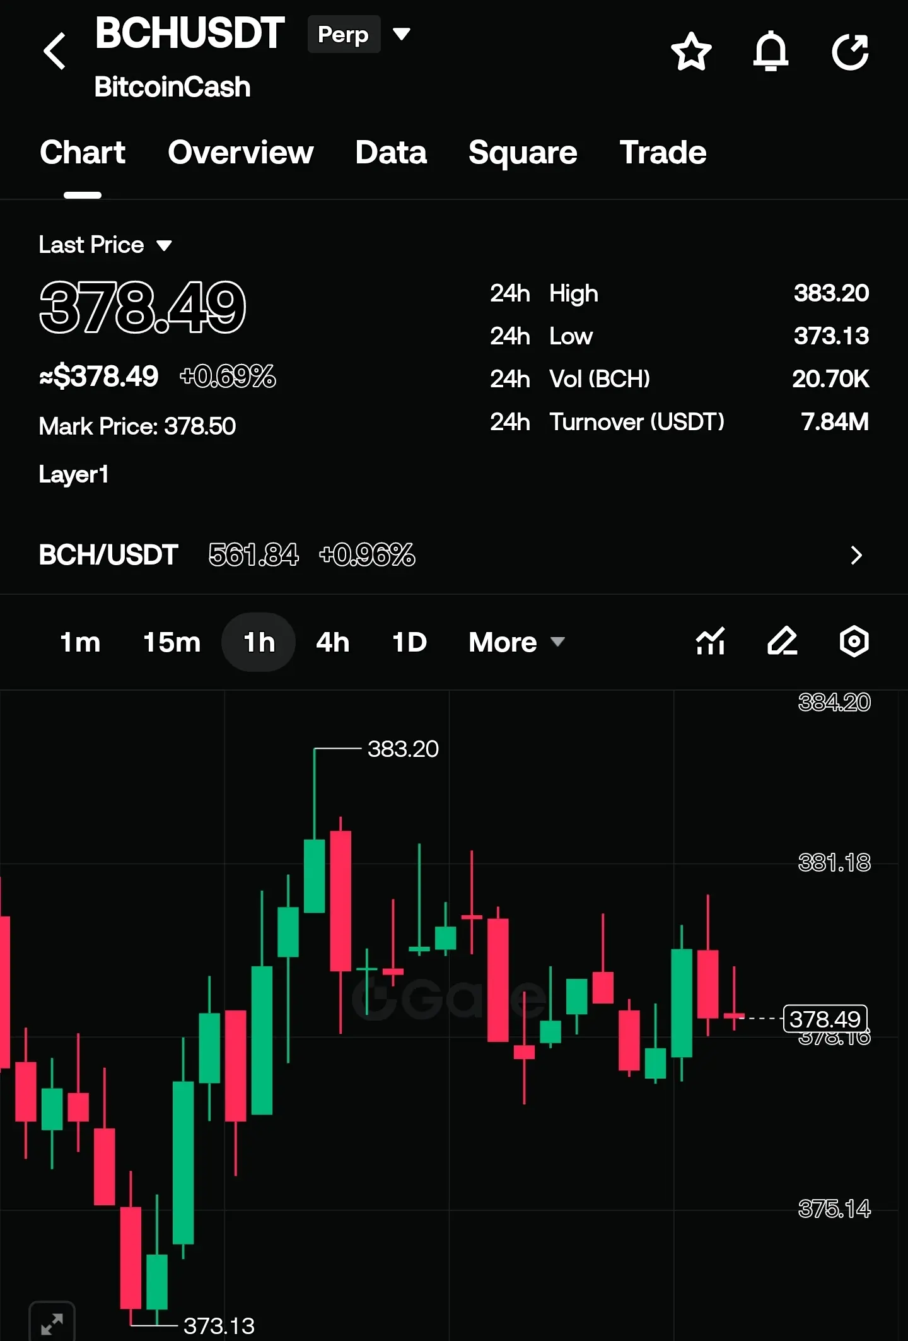Viewport: 908px width, 1341px height.
Task: Open the Last Price type dropdown
Action: coord(105,245)
